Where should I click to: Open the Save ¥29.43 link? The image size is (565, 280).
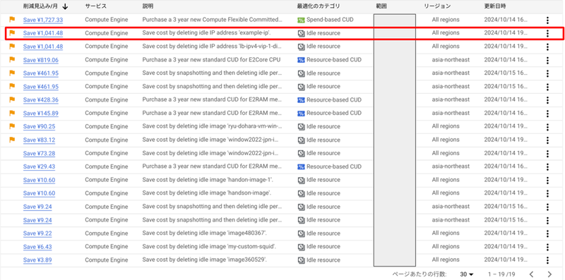pos(39,166)
